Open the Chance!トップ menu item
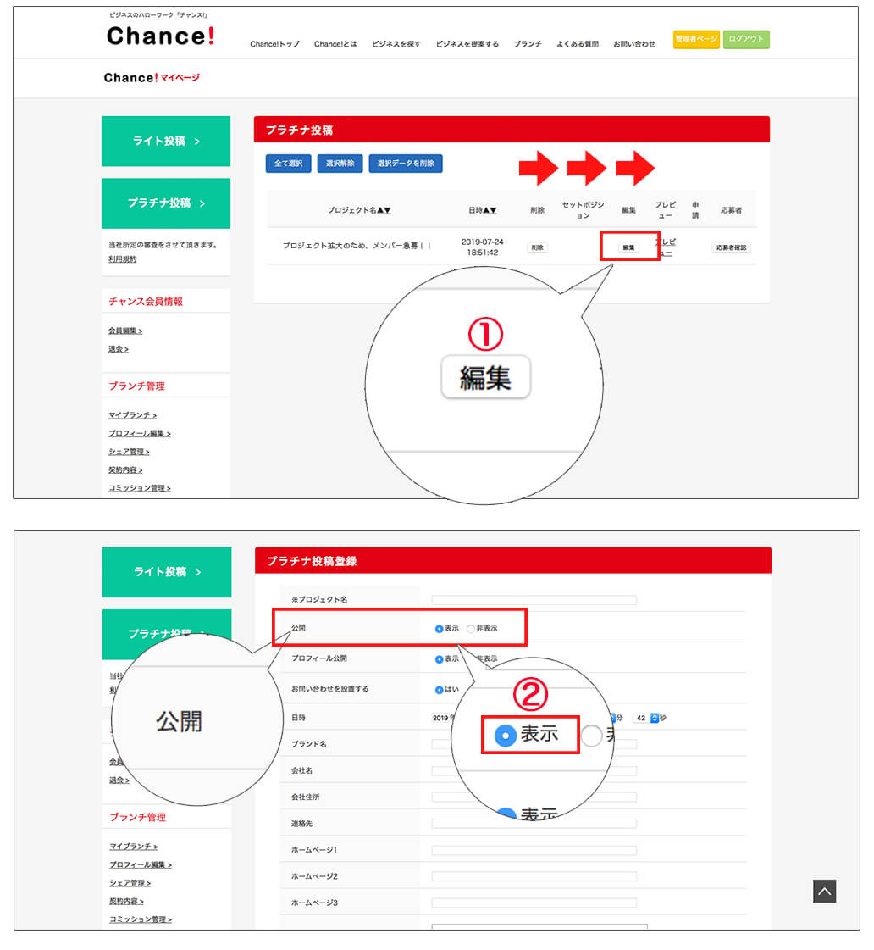Image resolution: width=874 pixels, height=950 pixels. tap(274, 44)
